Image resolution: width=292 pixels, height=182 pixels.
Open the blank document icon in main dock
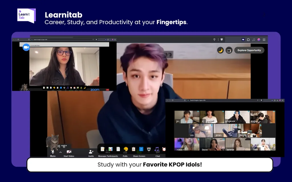point(118,149)
